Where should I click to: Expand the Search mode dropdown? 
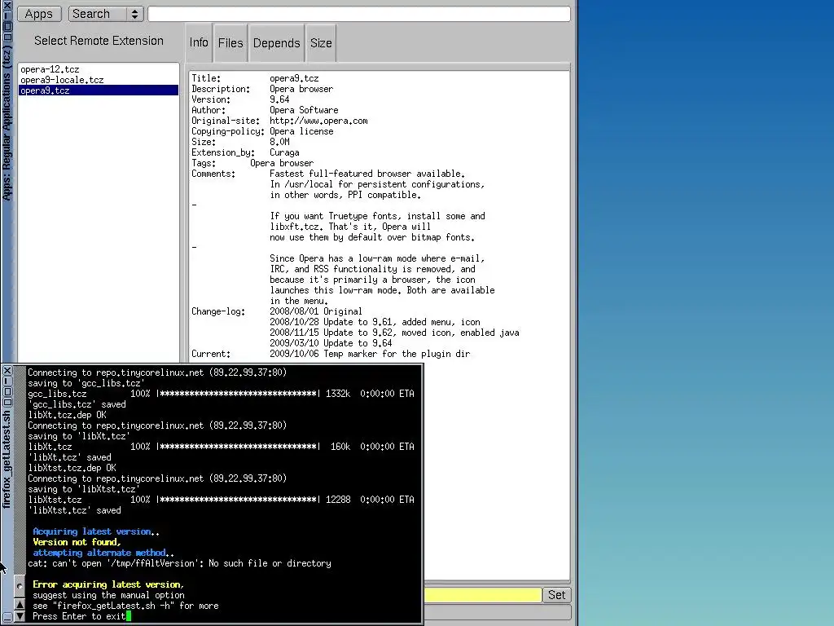[105, 14]
